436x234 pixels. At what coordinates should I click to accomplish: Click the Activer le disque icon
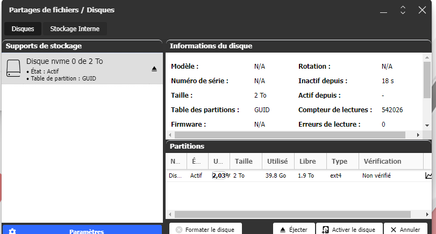[325, 230]
